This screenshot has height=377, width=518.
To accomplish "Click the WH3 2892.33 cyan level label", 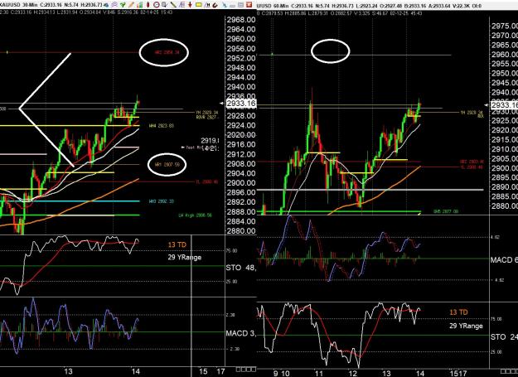I will coord(162,201).
